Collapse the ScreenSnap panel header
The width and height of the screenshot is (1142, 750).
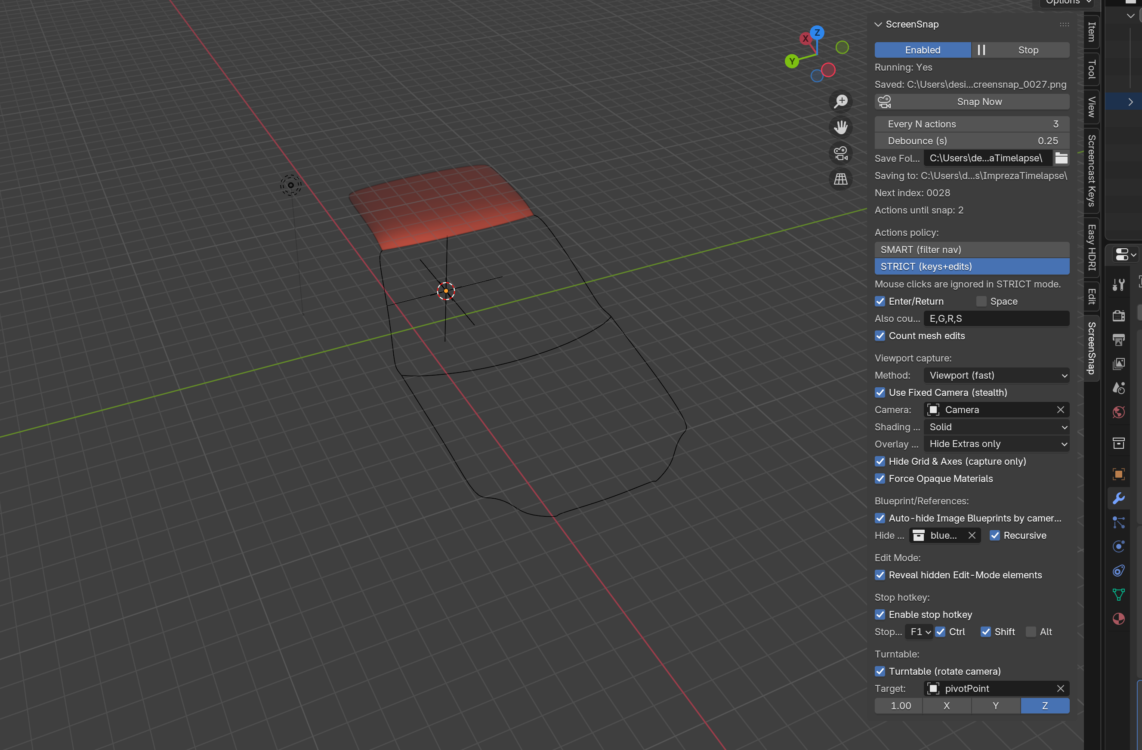point(878,25)
